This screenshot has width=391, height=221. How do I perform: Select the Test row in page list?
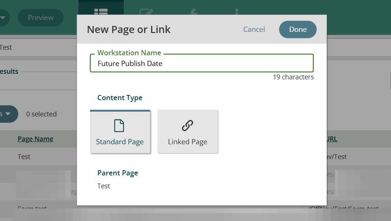[24, 157]
